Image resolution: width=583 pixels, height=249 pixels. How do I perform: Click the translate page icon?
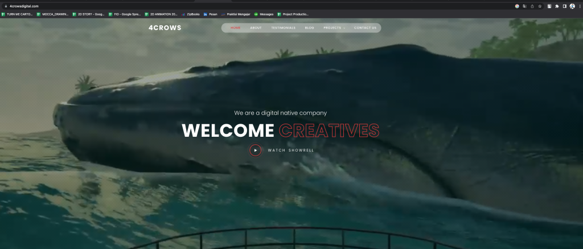tap(524, 6)
